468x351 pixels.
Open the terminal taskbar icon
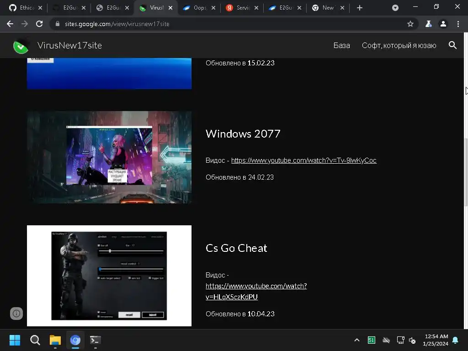[96, 340]
